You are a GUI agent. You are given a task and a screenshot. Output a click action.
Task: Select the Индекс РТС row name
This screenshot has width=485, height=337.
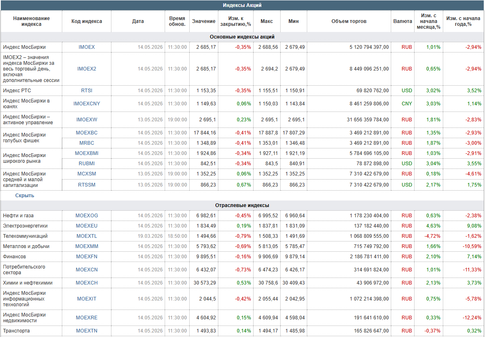(x=17, y=91)
